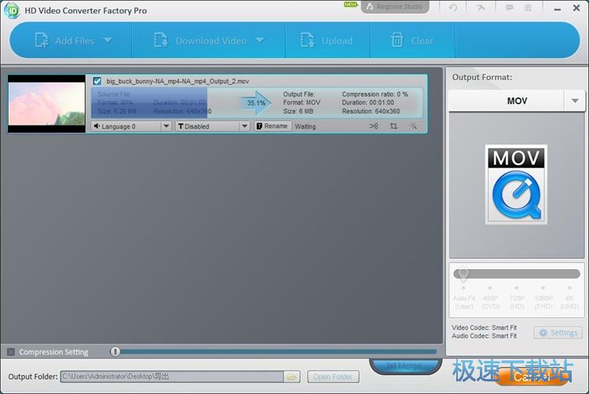Click the Output File Size: 6 MB text

pyautogui.click(x=298, y=111)
